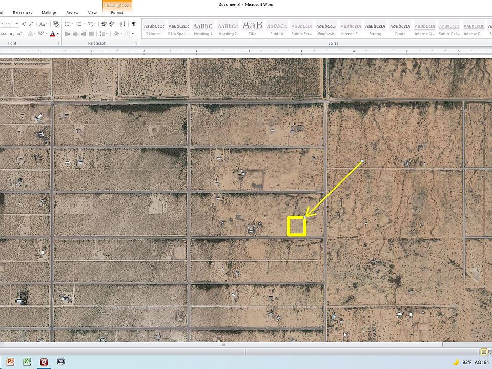Align text to the left
The width and height of the screenshot is (492, 369).
pyautogui.click(x=67, y=34)
